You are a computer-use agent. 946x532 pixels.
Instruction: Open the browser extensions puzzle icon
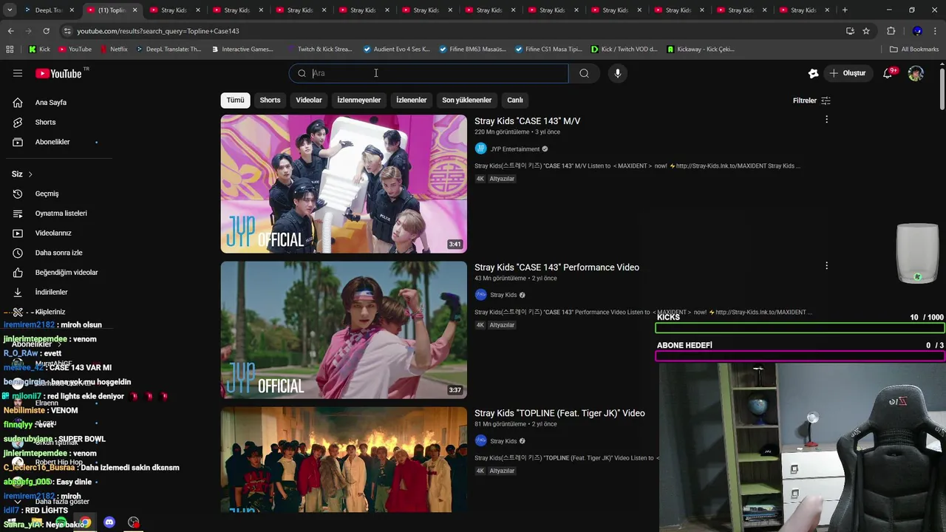coord(891,31)
